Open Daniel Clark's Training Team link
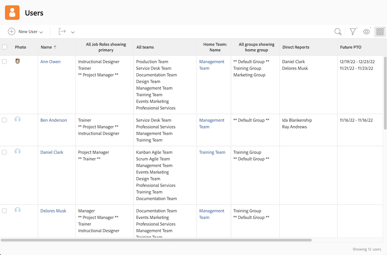The image size is (387, 255). 212,152
